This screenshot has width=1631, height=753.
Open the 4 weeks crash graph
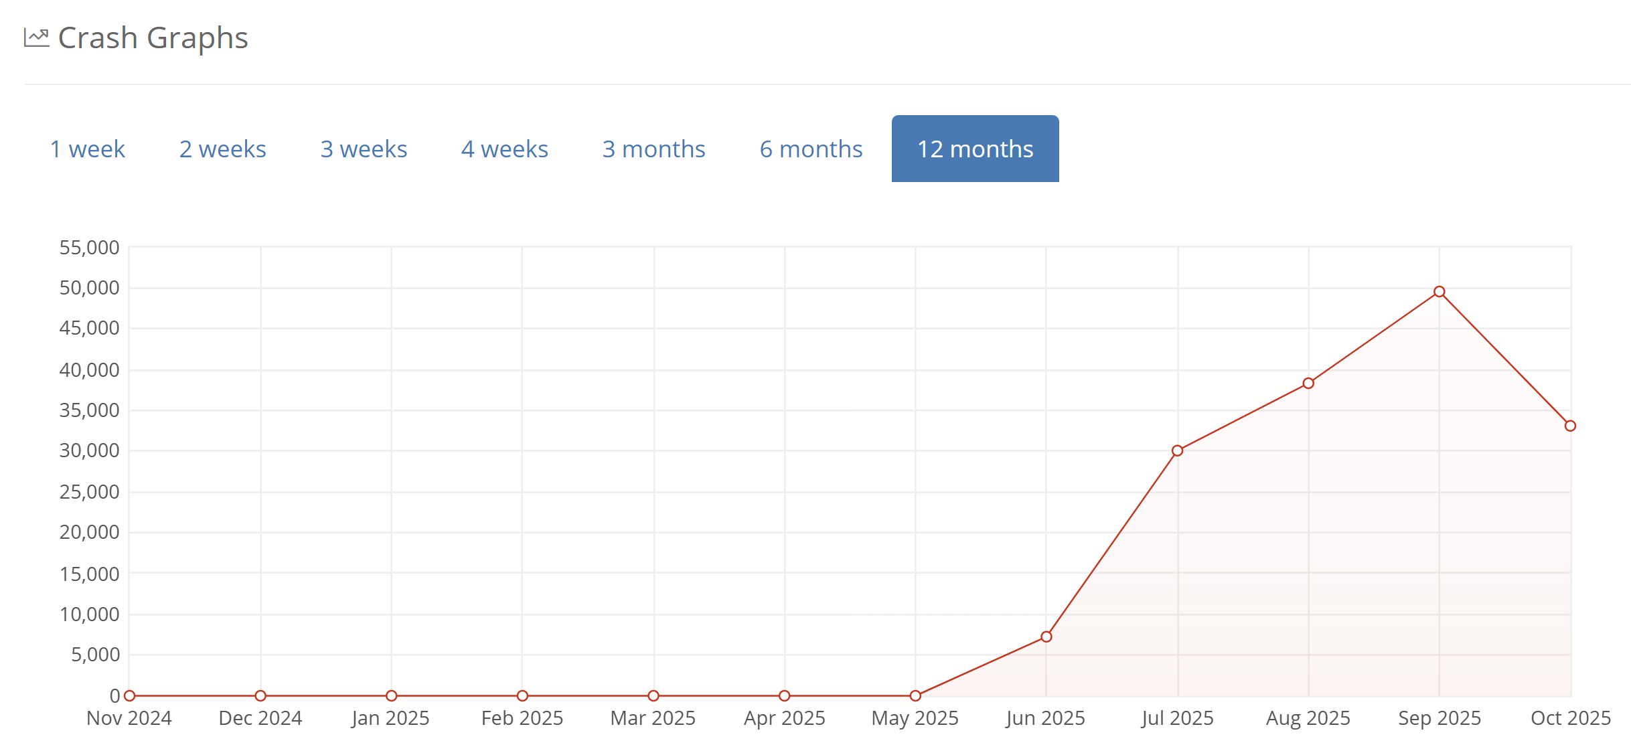click(503, 149)
